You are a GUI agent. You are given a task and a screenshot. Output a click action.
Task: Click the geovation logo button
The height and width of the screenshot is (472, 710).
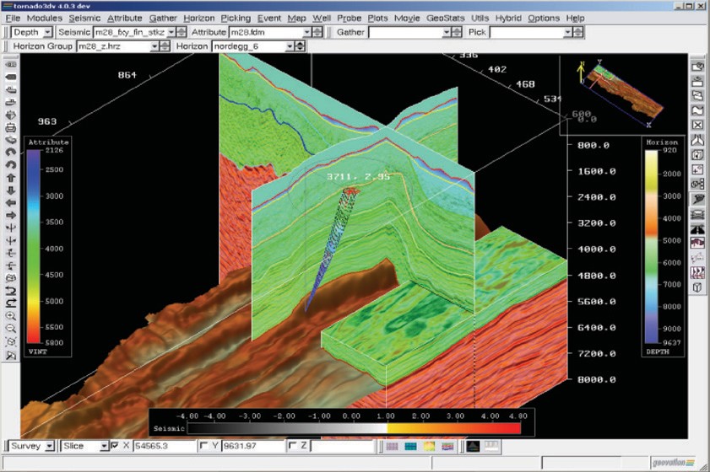(673, 462)
